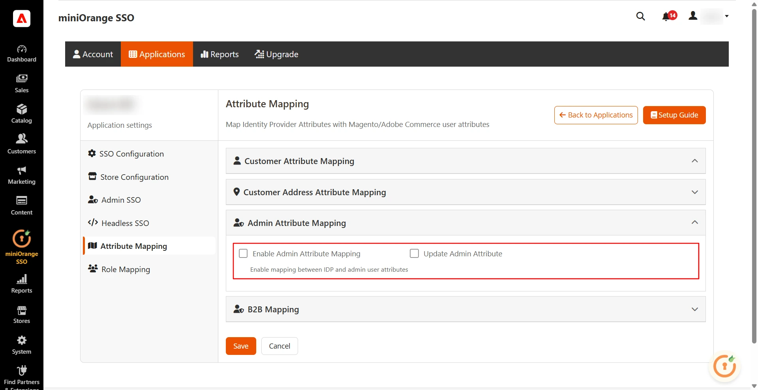Open the Reports sidebar bar-chart icon
758x390 pixels.
pos(22,279)
